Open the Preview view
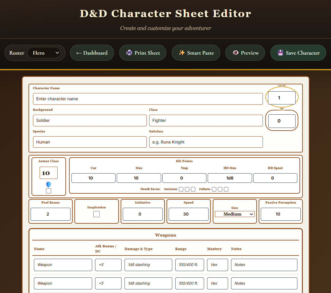Image resolution: width=331 pixels, height=293 pixels. (245, 53)
